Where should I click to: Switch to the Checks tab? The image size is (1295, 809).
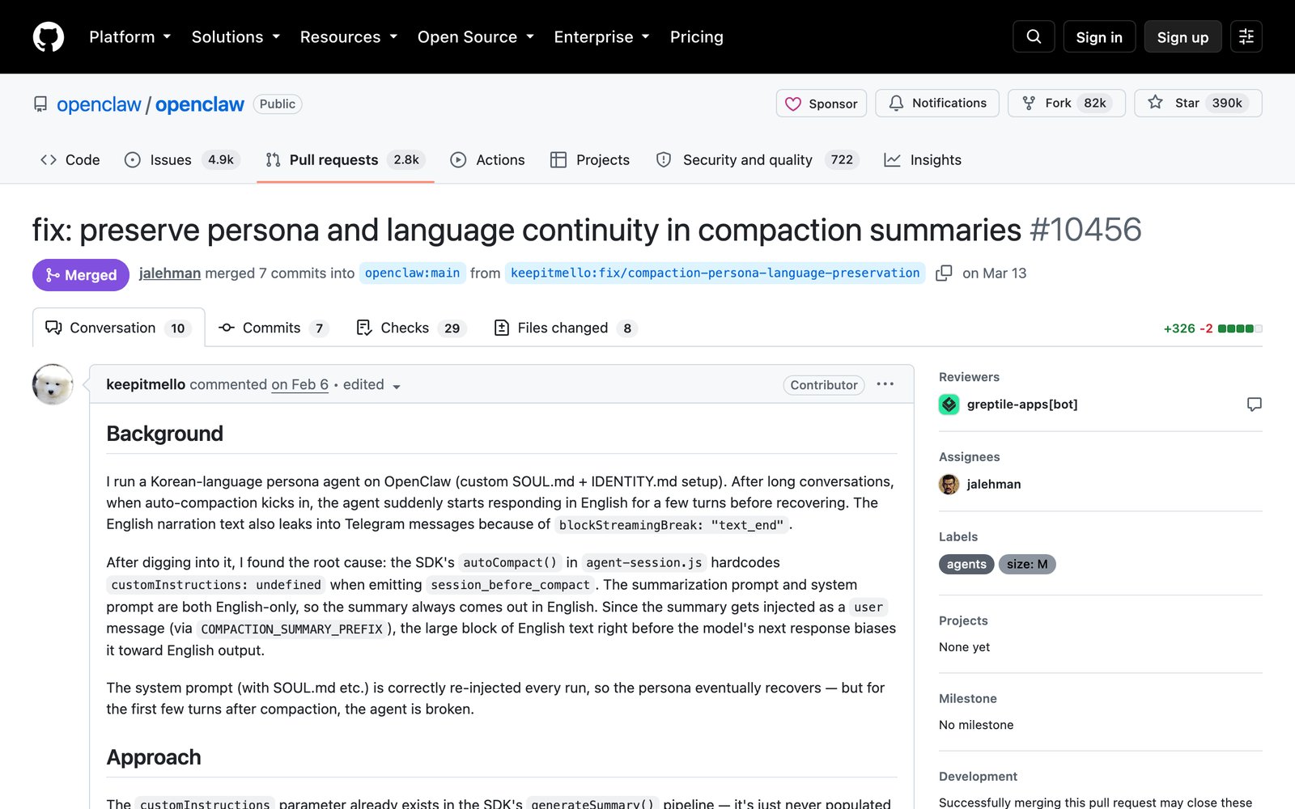point(411,328)
